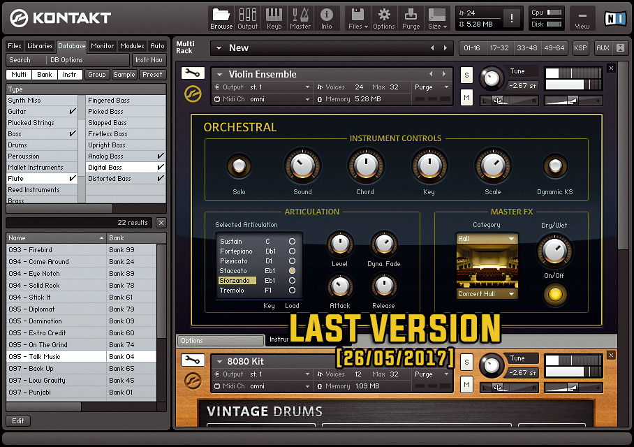Viewport: 634px width, 447px height.
Task: Show the on-screen Keyb keyboard
Action: click(x=274, y=19)
